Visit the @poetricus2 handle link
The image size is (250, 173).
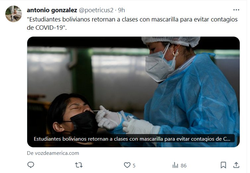pos(96,10)
